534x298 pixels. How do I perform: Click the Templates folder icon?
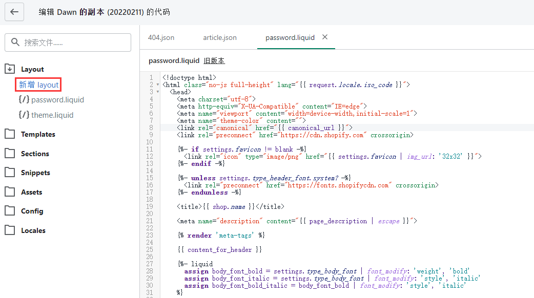tap(10, 134)
